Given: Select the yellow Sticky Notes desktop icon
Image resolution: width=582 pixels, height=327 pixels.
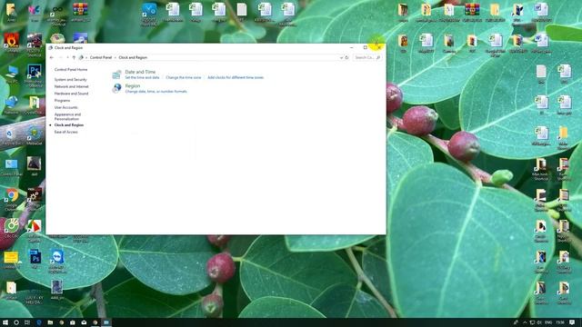Looking at the screenshot, I should click(11, 260).
